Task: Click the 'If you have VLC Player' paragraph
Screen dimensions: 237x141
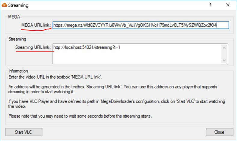Action: (116, 104)
